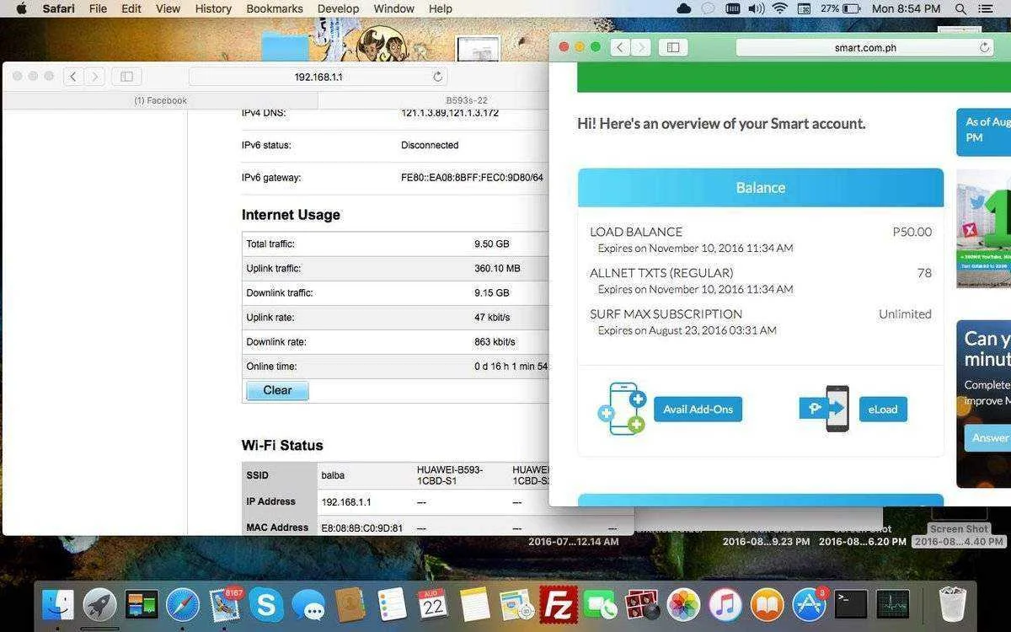Open Contacts book icon in dock
1011x632 pixels.
click(350, 605)
